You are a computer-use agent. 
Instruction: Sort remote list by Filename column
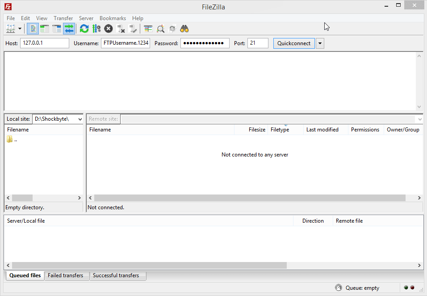[x=160, y=130]
